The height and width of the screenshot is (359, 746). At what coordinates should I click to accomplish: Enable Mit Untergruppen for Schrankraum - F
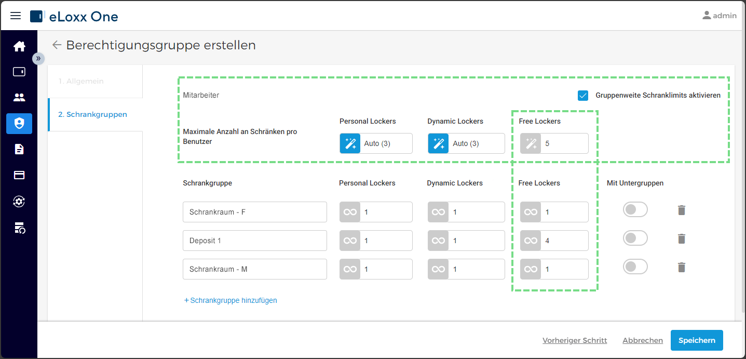click(x=635, y=209)
